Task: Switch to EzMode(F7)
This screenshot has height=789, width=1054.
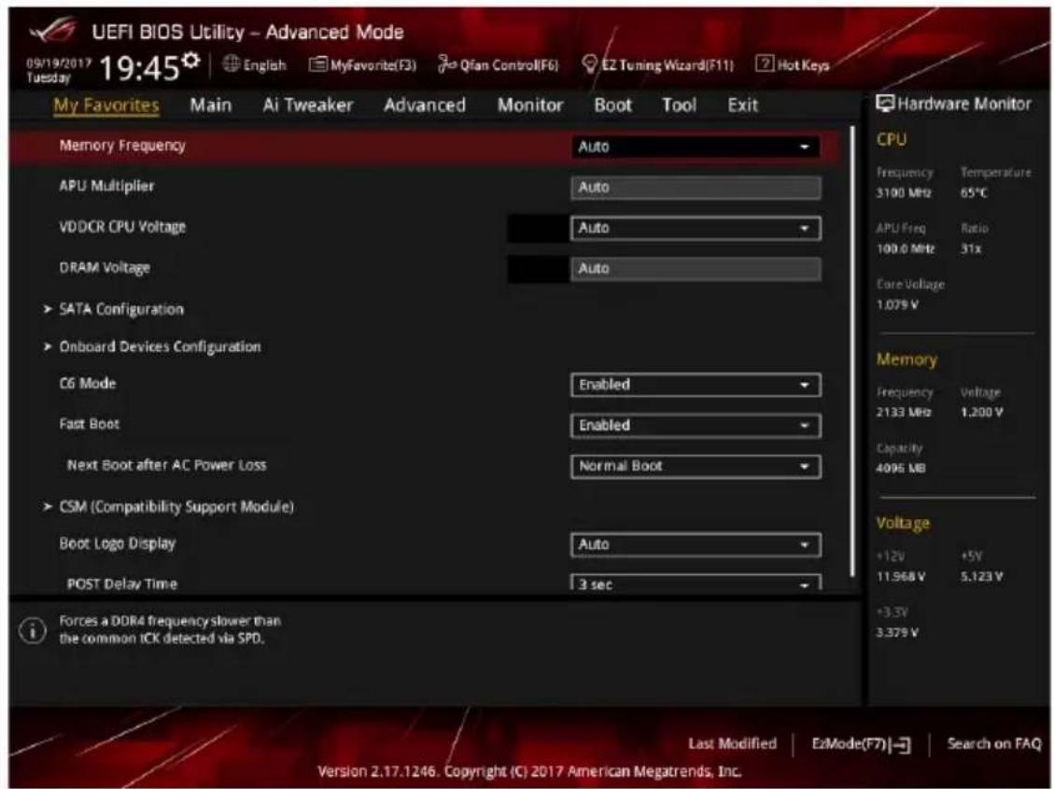Action: [x=861, y=744]
